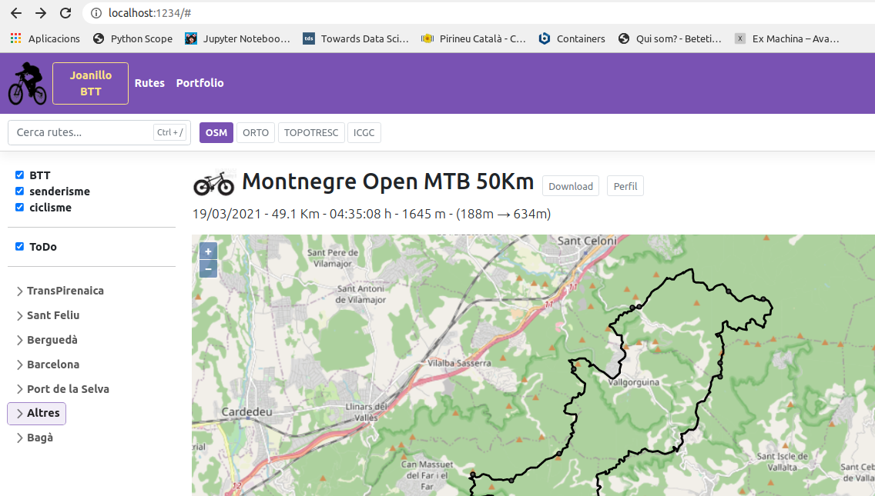Screen dimensions: 875x496
Task: Click the Perfil button
Action: (x=625, y=186)
